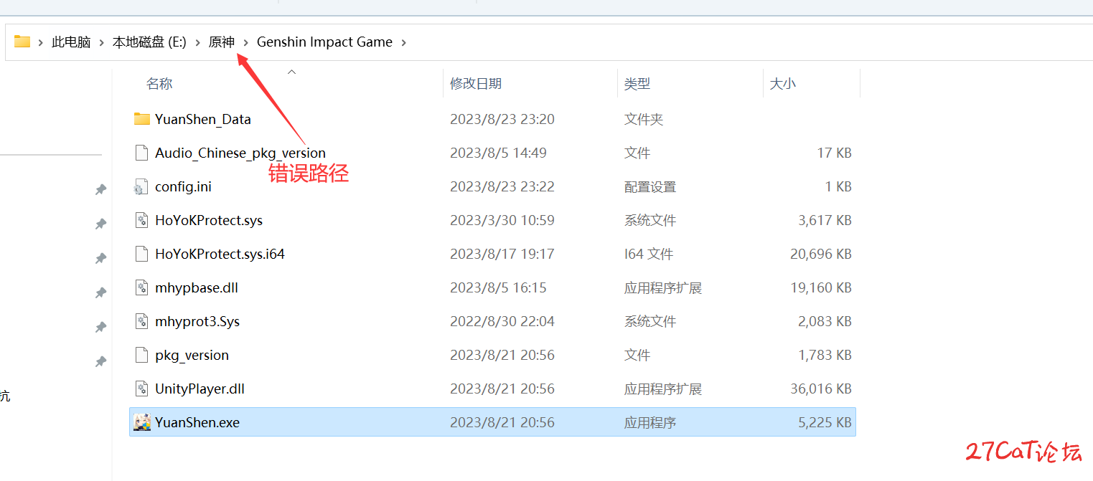The width and height of the screenshot is (1093, 481).
Task: Navigate to 原神 breadcrumb
Action: 222,42
